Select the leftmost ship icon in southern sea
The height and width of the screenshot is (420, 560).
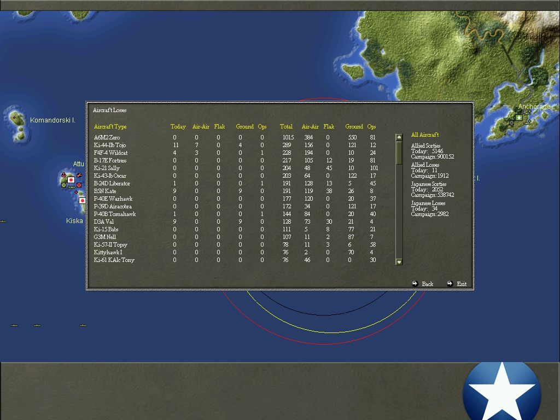14,325
